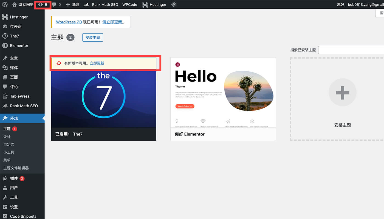Click the 仪表盘 dashboard gauge icon

[x=5, y=27]
